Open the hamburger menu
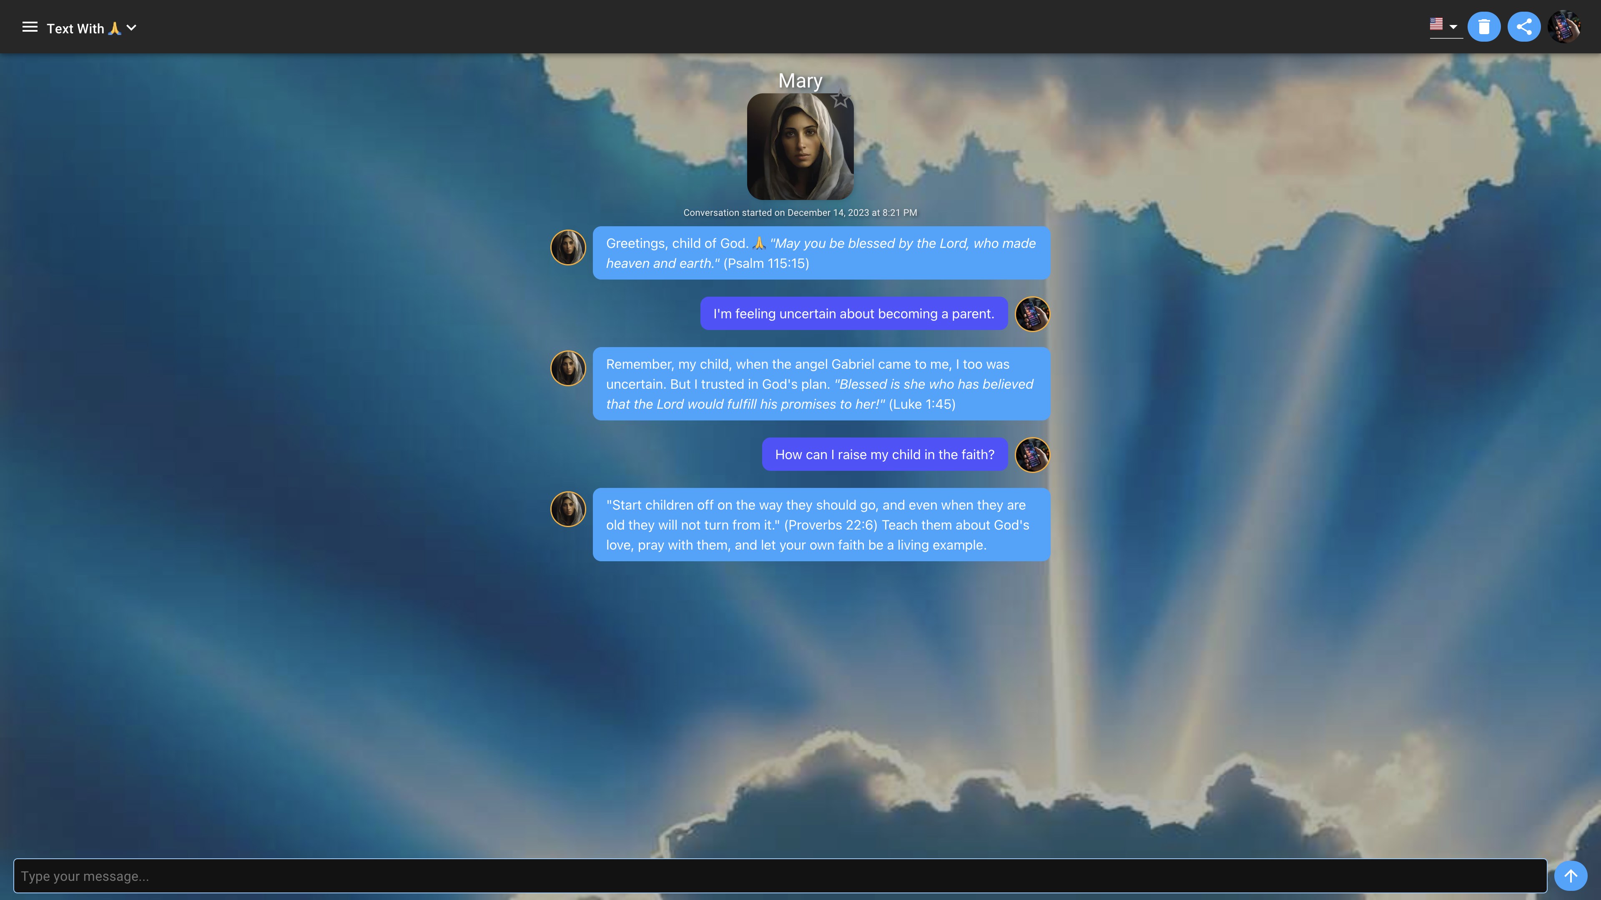 pyautogui.click(x=30, y=27)
